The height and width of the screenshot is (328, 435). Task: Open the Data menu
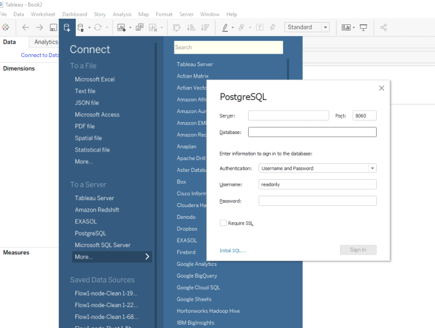click(19, 14)
